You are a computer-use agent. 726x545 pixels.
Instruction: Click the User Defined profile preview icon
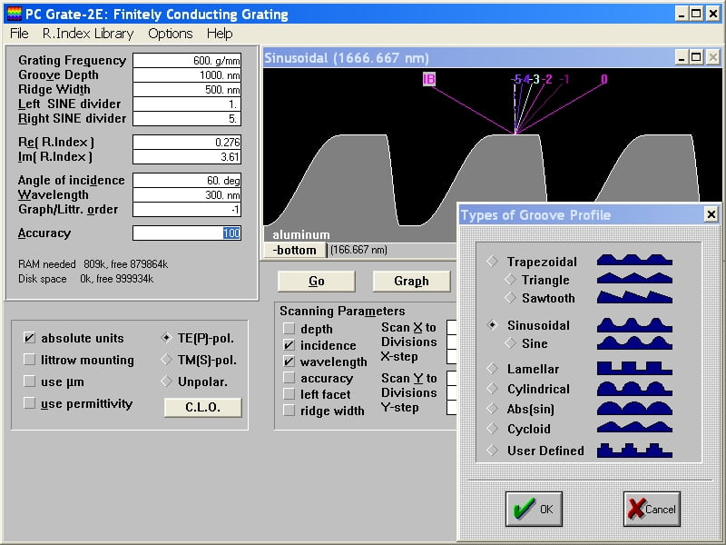634,451
